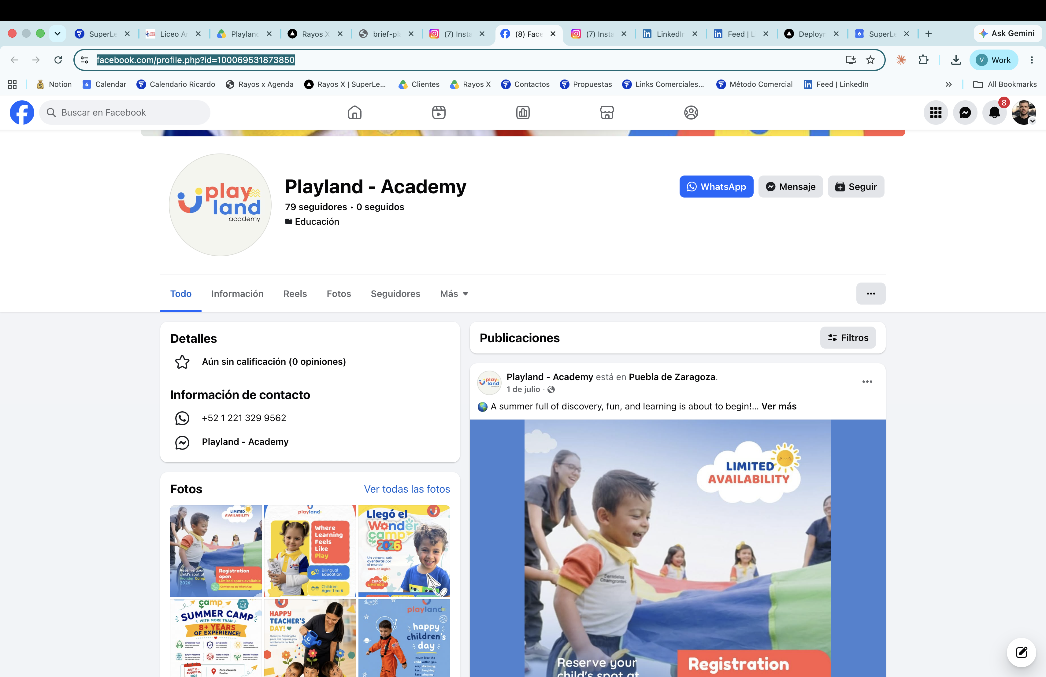1046x677 pixels.
Task: Open the Calendario Ricardo bookmark
Action: tap(176, 84)
